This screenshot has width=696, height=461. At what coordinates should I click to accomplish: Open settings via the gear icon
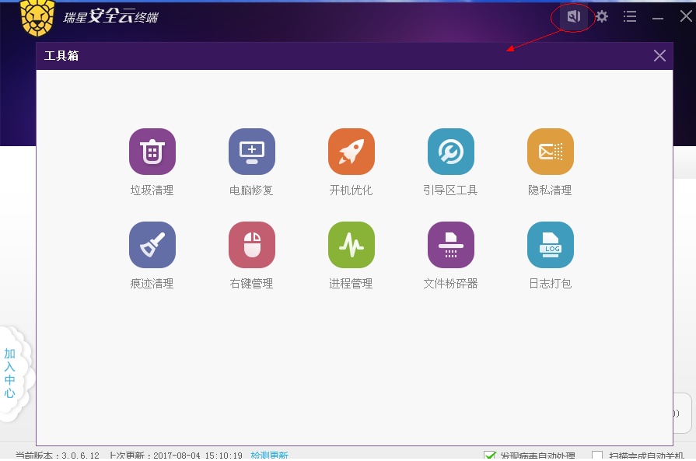click(601, 17)
